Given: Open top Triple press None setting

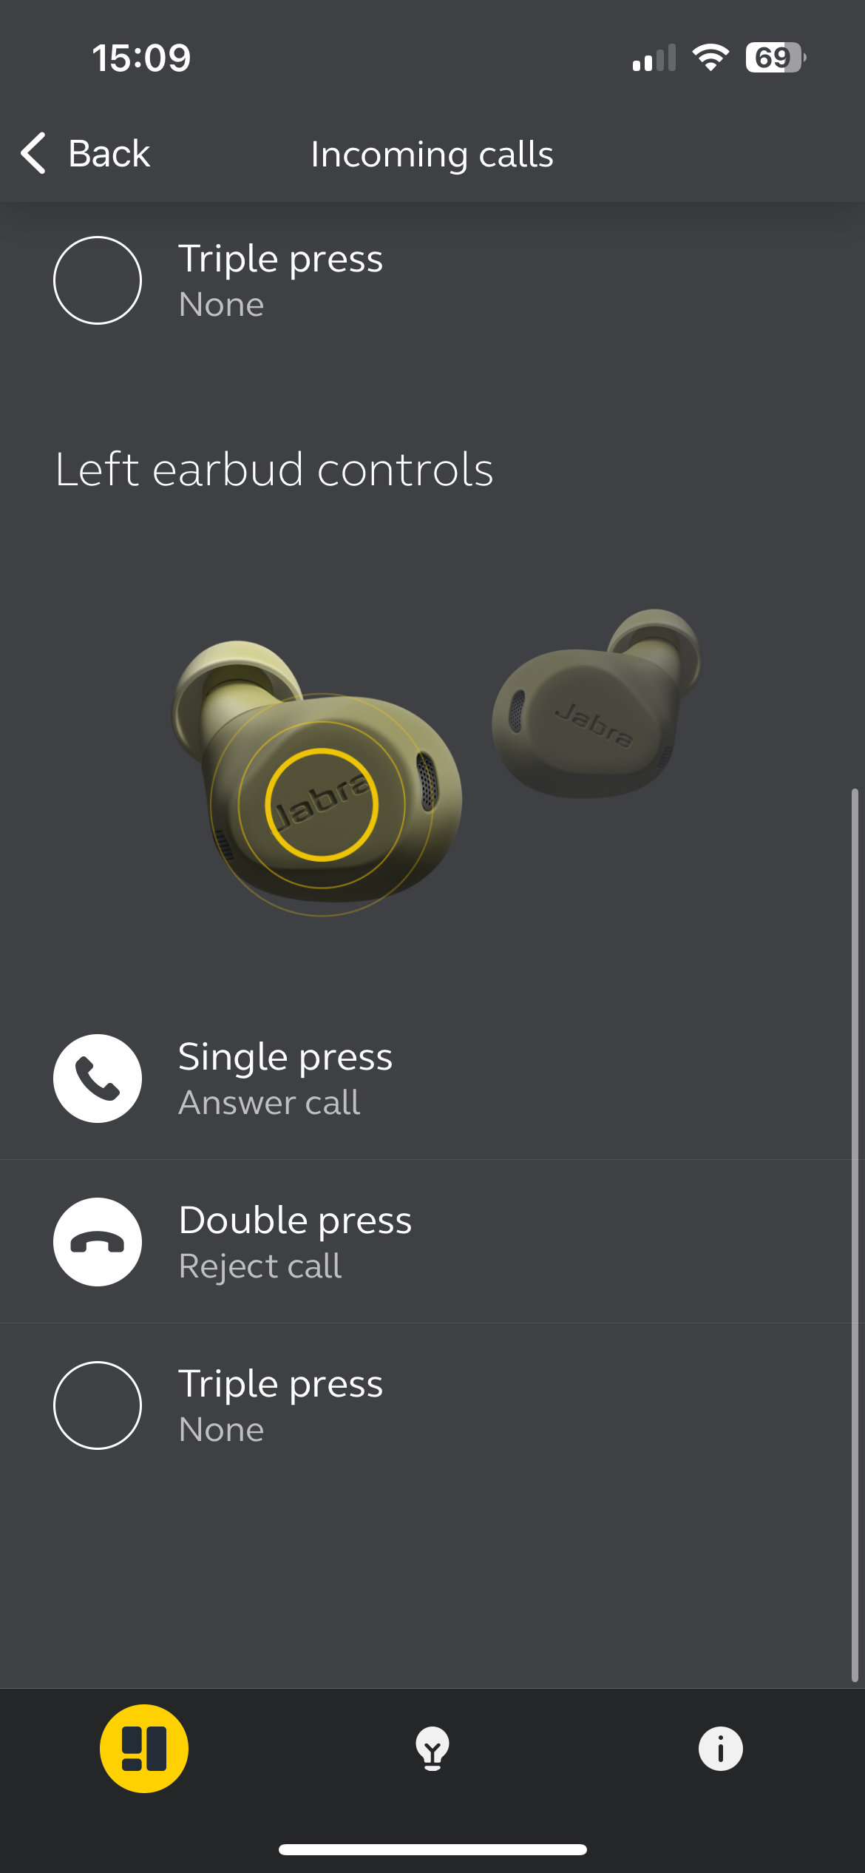Looking at the screenshot, I should click(x=432, y=280).
